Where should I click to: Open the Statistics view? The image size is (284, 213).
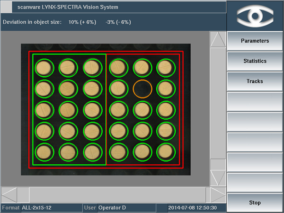coord(255,61)
